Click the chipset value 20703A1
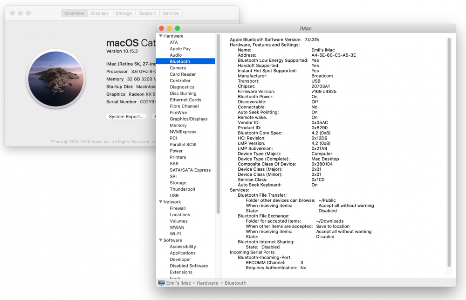 pos(321,87)
